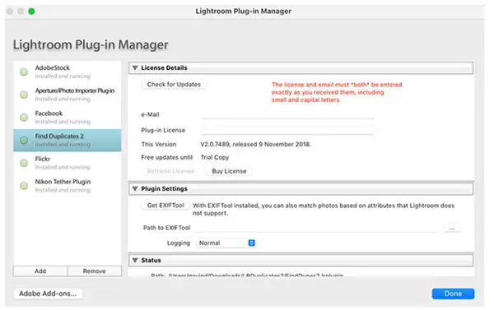Image resolution: width=494 pixels, height=310 pixels.
Task: Click the Done button
Action: click(x=453, y=294)
